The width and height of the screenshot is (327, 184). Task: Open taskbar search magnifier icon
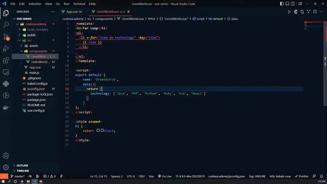point(9,181)
